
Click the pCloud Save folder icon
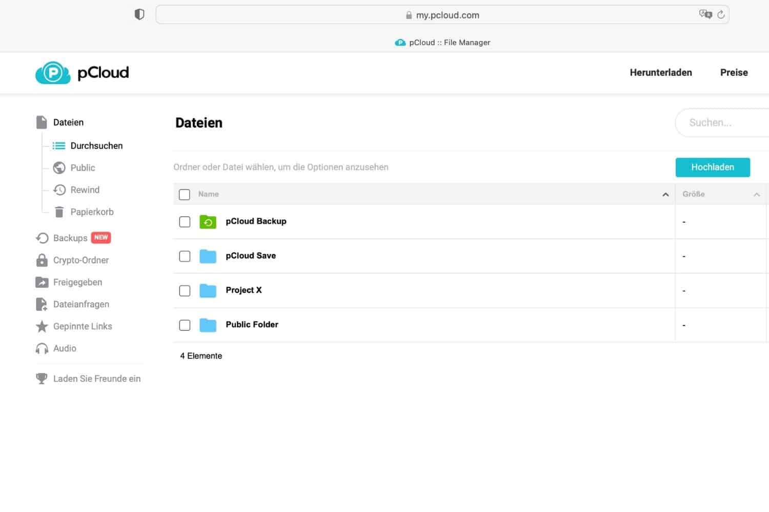click(x=208, y=256)
